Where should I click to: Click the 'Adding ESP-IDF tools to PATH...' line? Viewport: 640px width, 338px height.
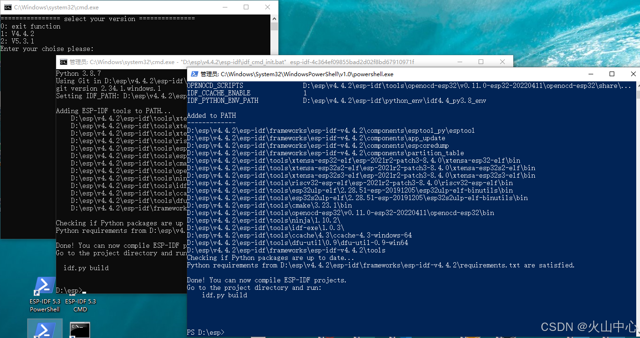point(114,111)
